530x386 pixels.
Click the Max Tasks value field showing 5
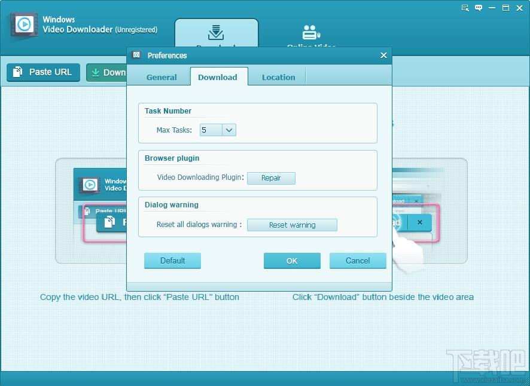pos(211,130)
